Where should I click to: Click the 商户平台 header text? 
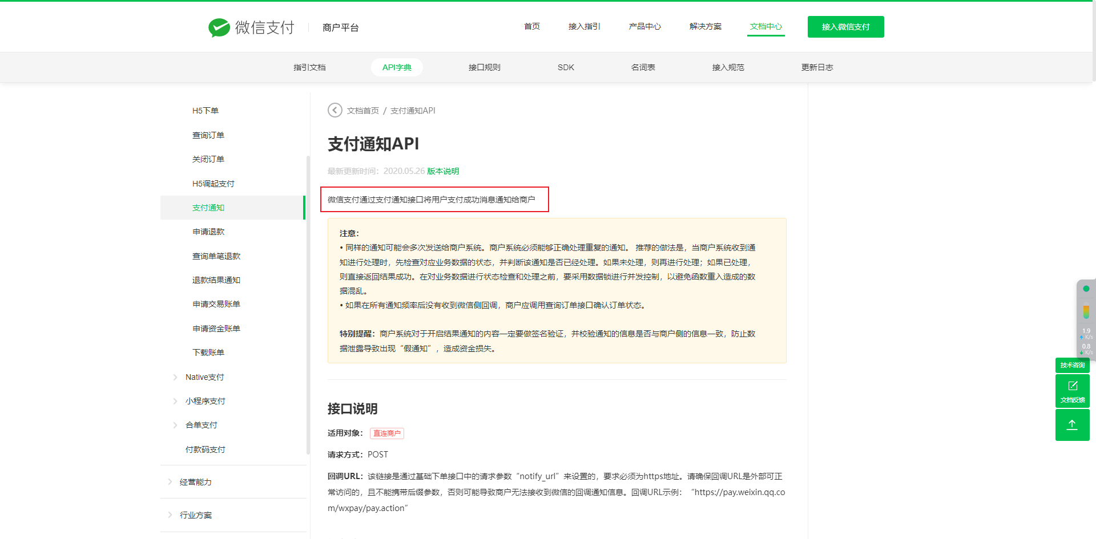[341, 27]
